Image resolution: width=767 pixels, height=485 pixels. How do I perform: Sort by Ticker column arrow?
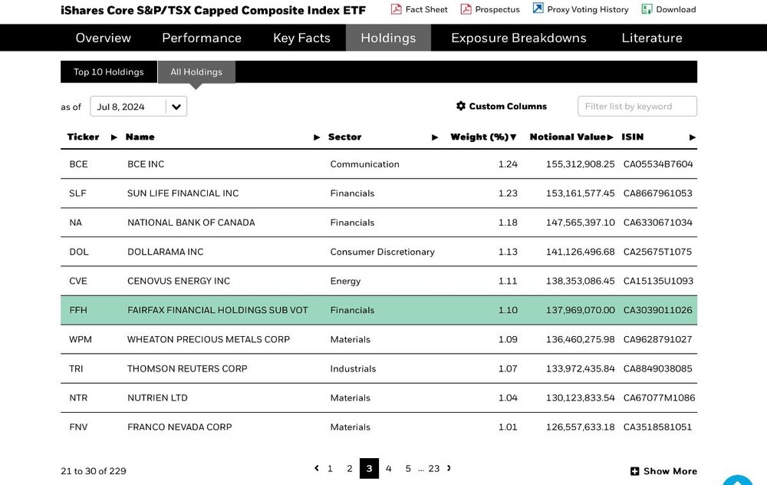coord(114,137)
